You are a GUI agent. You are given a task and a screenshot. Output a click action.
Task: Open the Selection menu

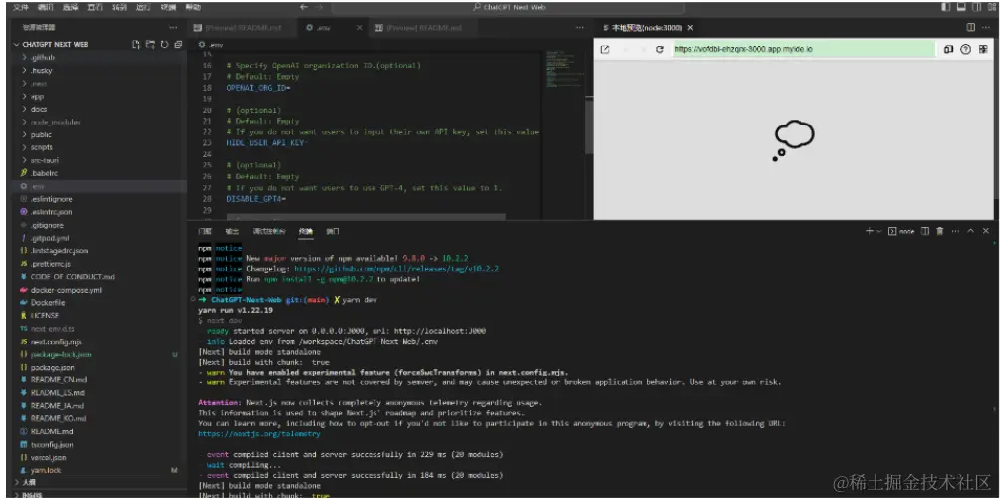tap(70, 7)
